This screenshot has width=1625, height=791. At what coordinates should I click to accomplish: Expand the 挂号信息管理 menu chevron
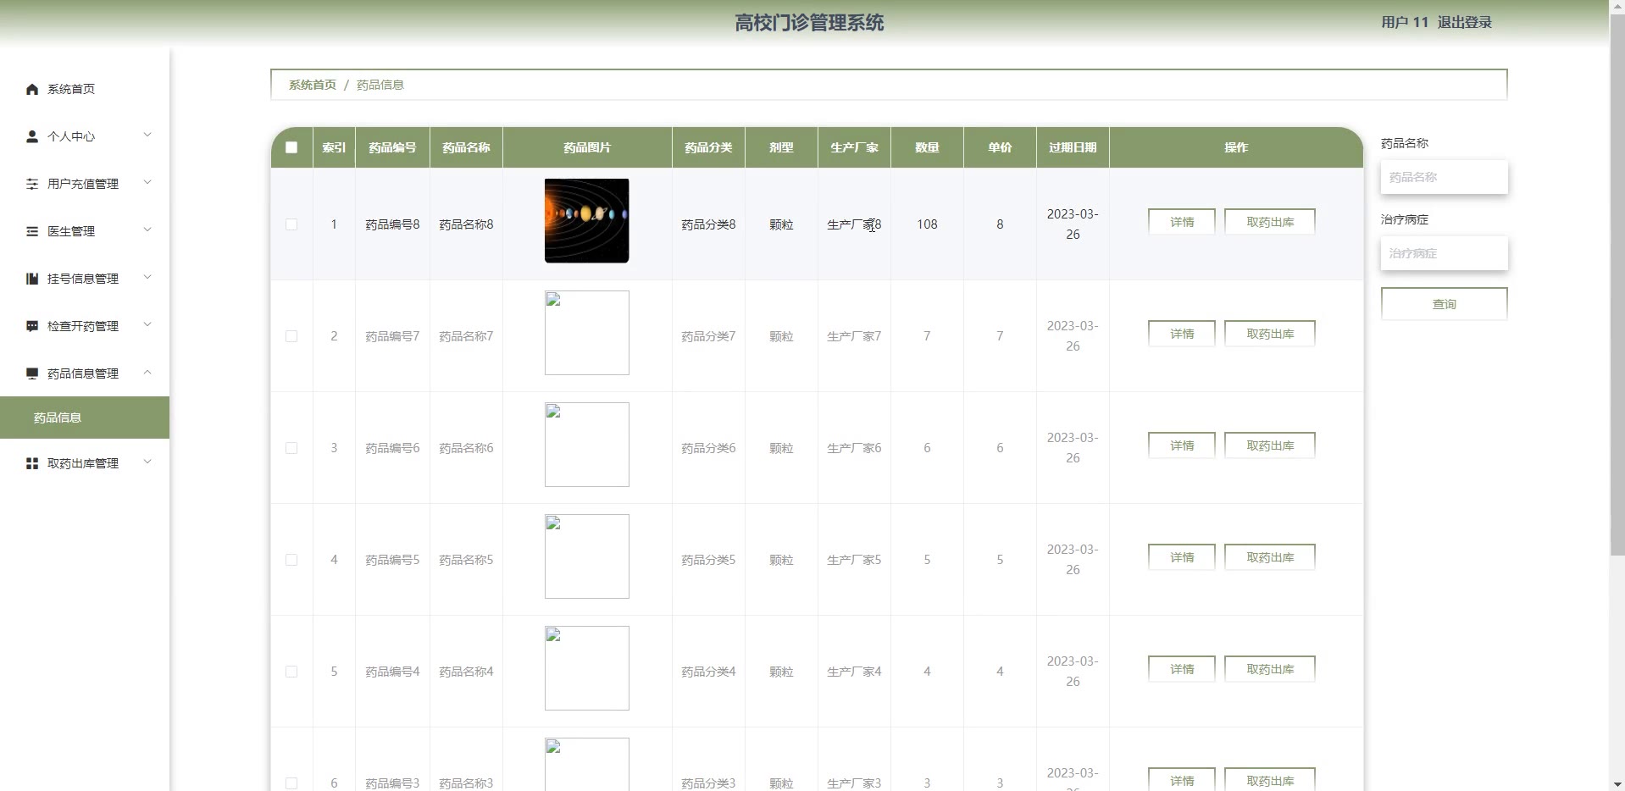147,277
